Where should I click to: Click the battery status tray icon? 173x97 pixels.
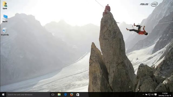(146, 95)
